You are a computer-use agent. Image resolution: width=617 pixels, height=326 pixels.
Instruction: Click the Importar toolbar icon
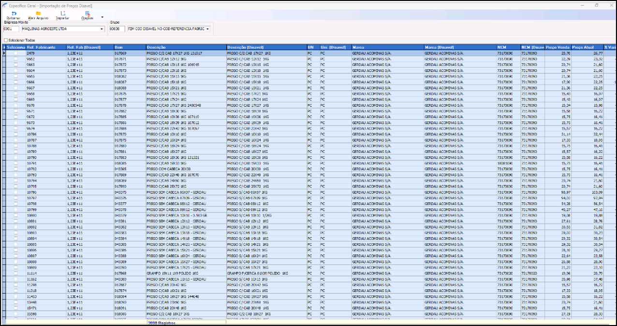tap(63, 15)
